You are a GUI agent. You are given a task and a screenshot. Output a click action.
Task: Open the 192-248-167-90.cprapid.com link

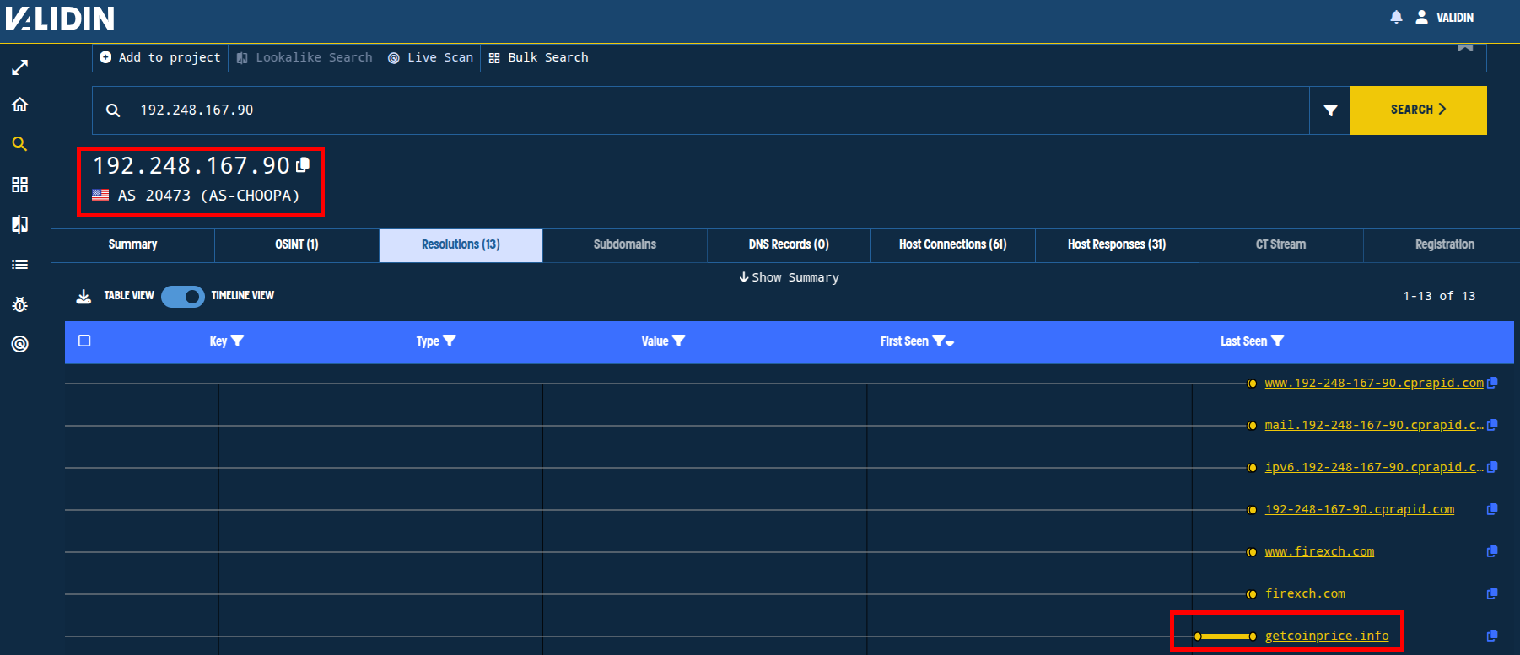click(1360, 509)
